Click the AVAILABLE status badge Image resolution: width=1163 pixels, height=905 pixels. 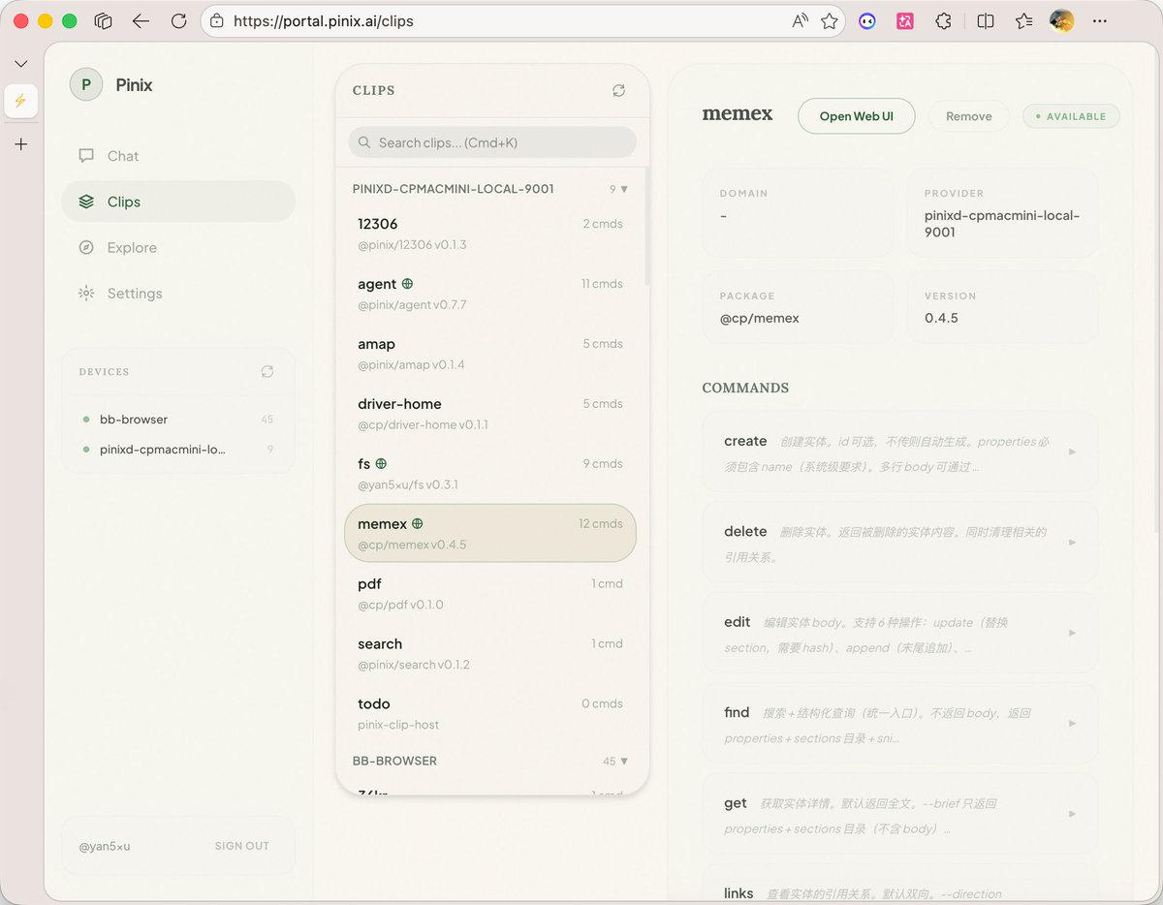tap(1071, 116)
